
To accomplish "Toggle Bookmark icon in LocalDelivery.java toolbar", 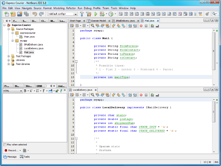I will (x=124, y=95).
